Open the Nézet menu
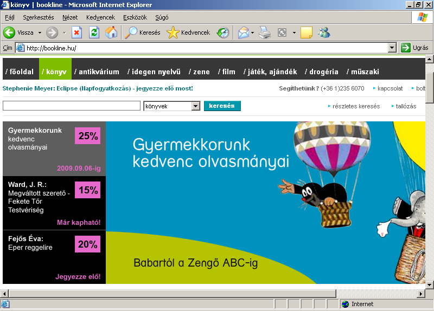 (x=70, y=17)
